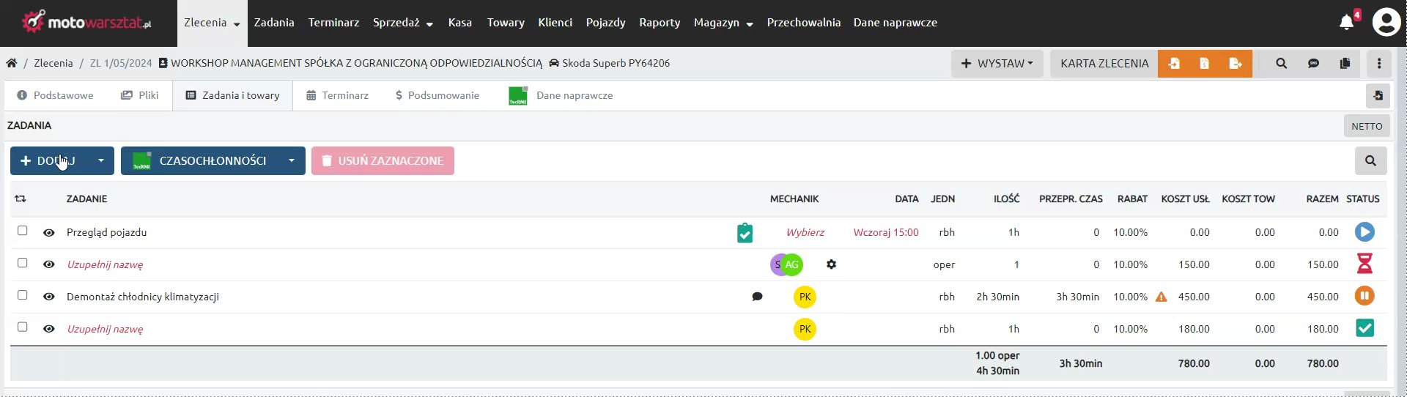Click rabat warning triangle in Demontaż row
The width and height of the screenshot is (1407, 397).
coord(1161,297)
